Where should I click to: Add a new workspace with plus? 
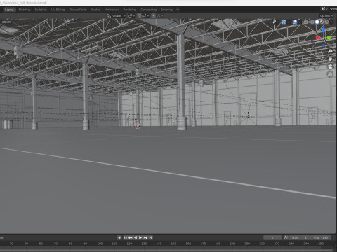coord(178,10)
